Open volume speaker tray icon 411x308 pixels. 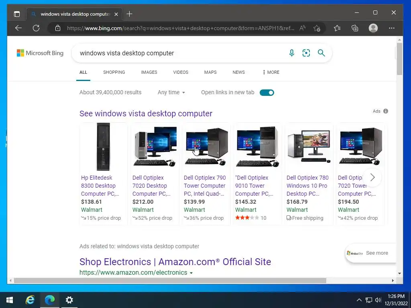coord(378,300)
